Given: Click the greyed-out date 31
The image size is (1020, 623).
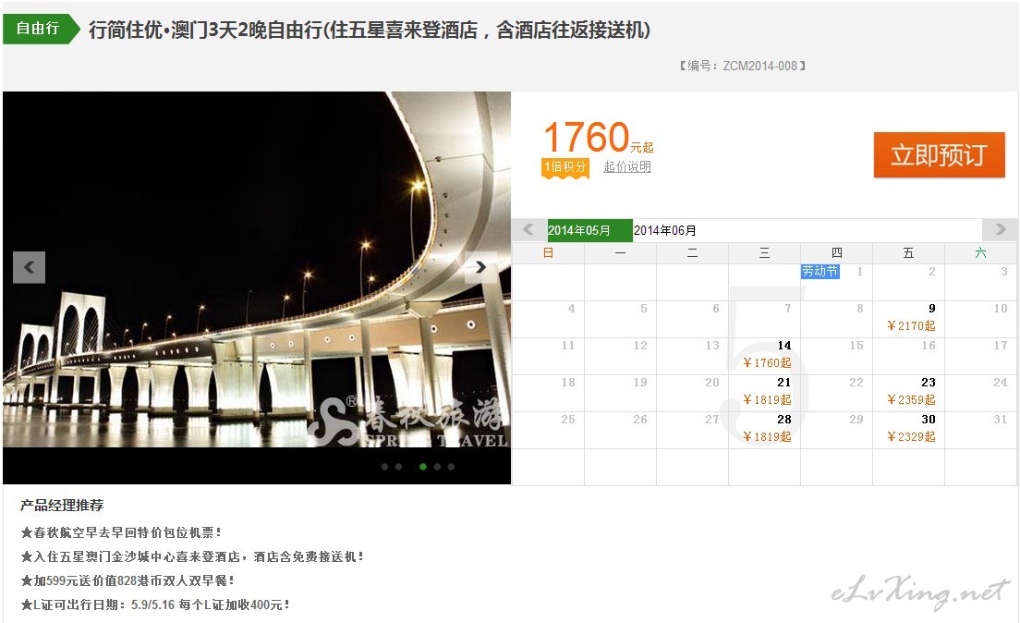Looking at the screenshot, I should (1001, 420).
